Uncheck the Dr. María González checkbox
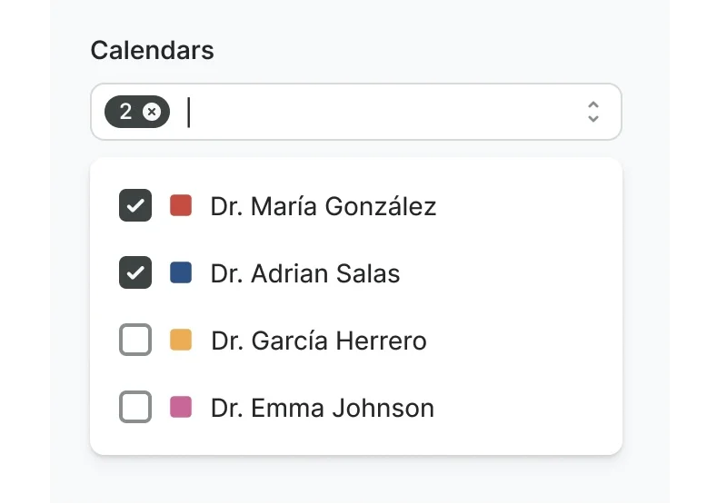The image size is (727, 504). pos(135,205)
